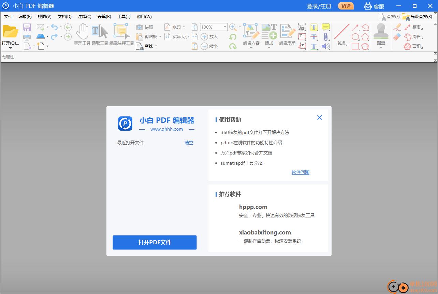
Task: Rotate the page counterclockwise
Action: point(233,37)
